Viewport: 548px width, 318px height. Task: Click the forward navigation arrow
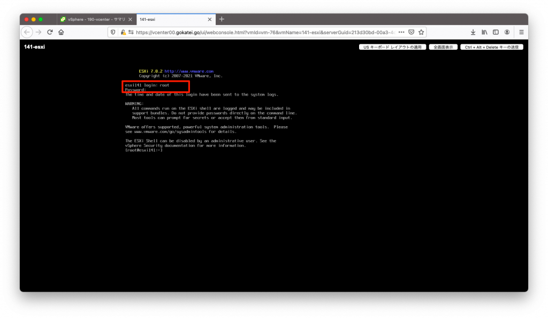(x=37, y=32)
